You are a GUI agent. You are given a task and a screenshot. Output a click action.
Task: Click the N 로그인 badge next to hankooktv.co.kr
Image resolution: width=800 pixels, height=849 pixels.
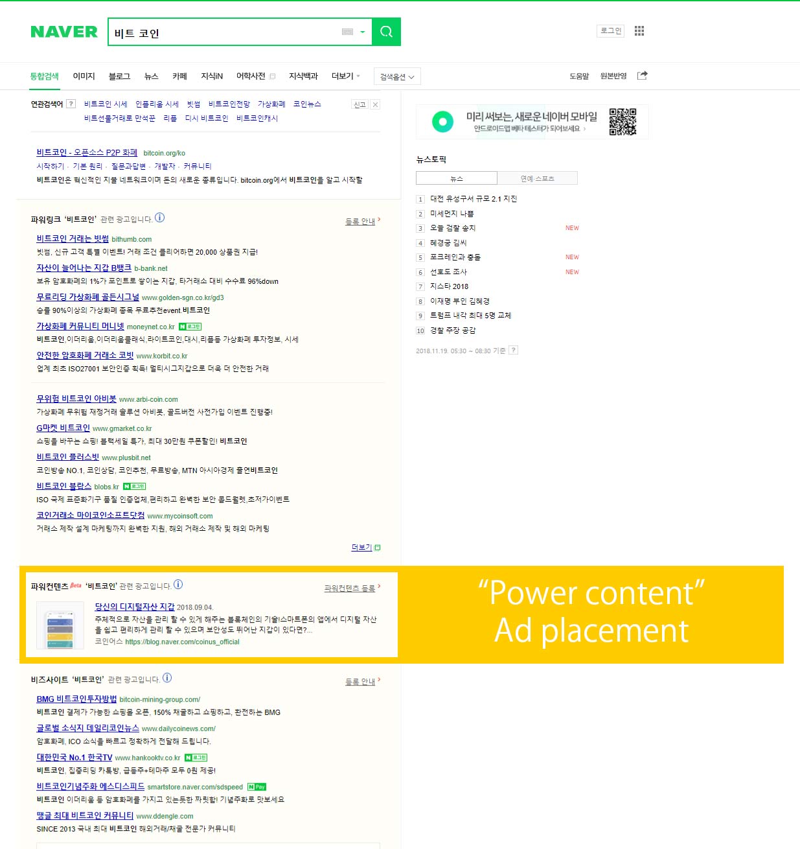(196, 758)
